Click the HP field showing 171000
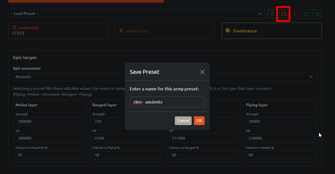This screenshot has height=174, width=335. (x=203, y=138)
